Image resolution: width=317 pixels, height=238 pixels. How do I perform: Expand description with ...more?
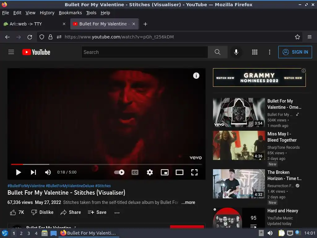pos(188,202)
